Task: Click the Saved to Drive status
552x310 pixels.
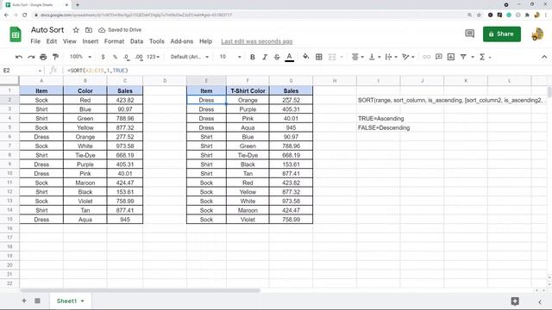Action: tap(120, 30)
